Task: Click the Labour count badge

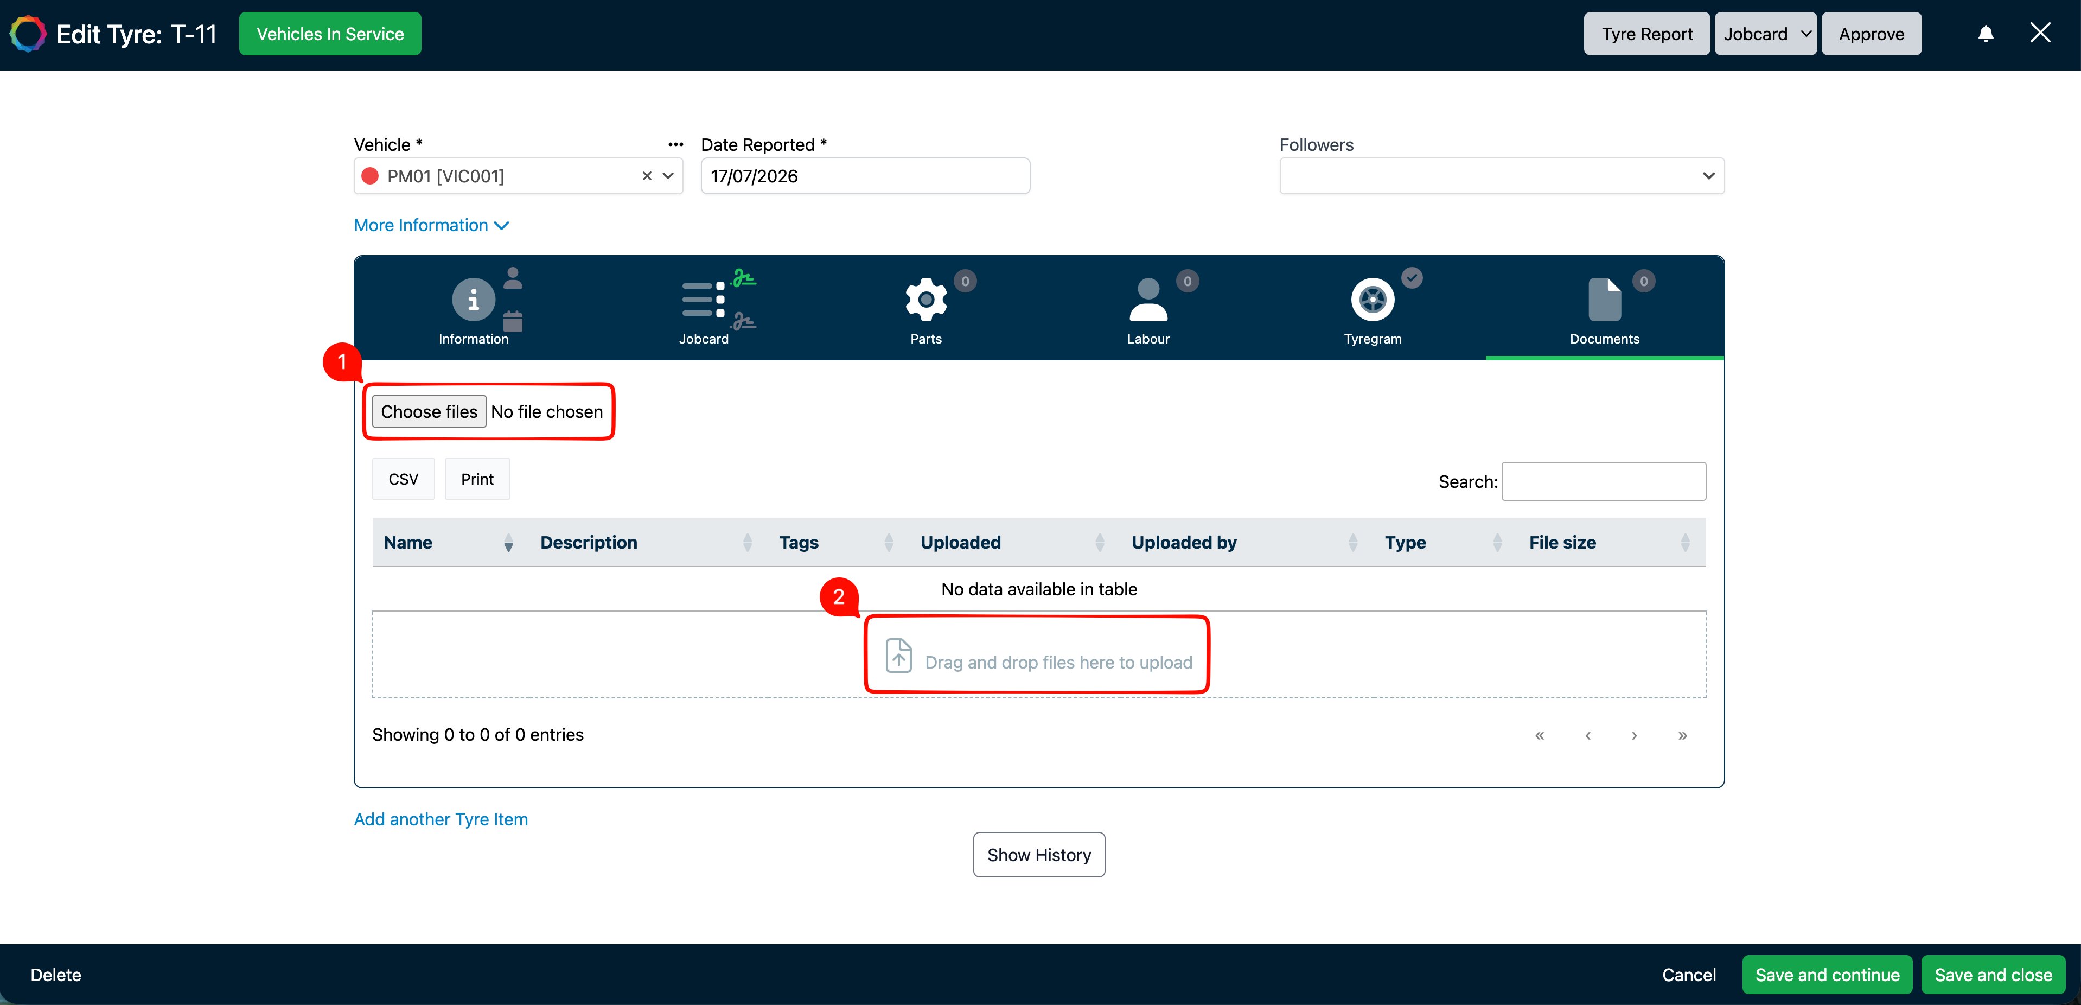Action: click(x=1187, y=281)
